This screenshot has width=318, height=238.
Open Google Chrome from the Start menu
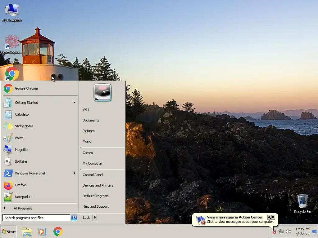point(40,88)
